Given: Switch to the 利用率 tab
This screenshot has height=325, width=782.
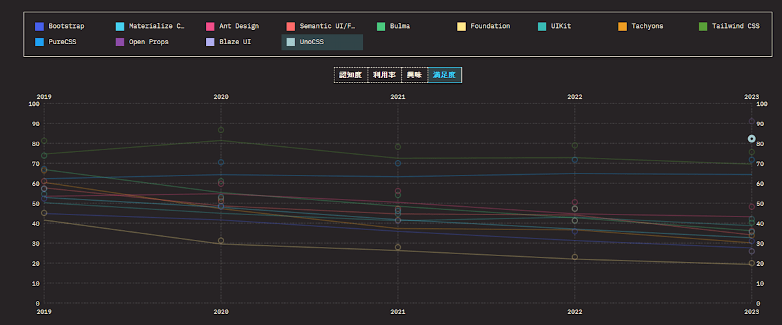Looking at the screenshot, I should tap(384, 75).
